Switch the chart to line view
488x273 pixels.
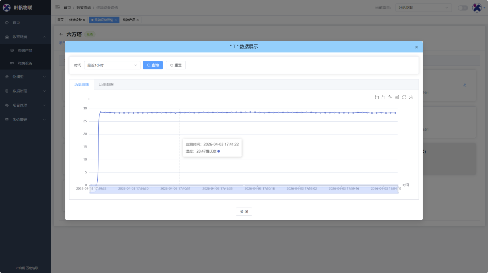pyautogui.click(x=390, y=97)
